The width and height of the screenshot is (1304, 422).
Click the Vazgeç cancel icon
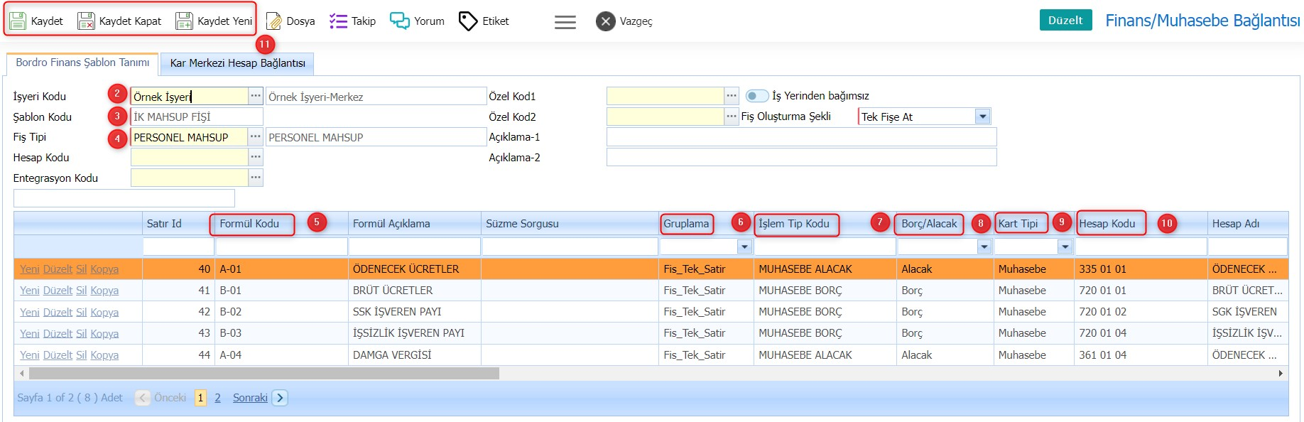point(605,21)
